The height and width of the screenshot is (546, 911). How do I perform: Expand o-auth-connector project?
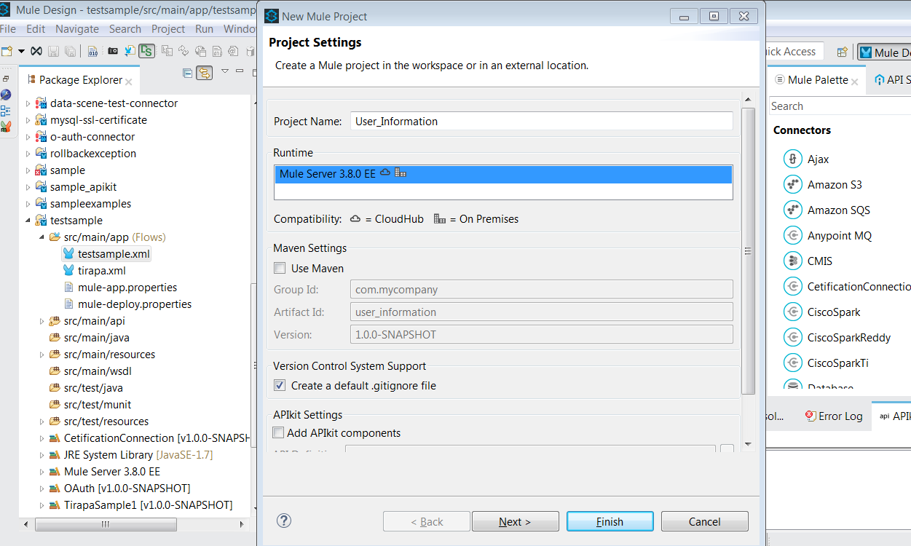(28, 138)
